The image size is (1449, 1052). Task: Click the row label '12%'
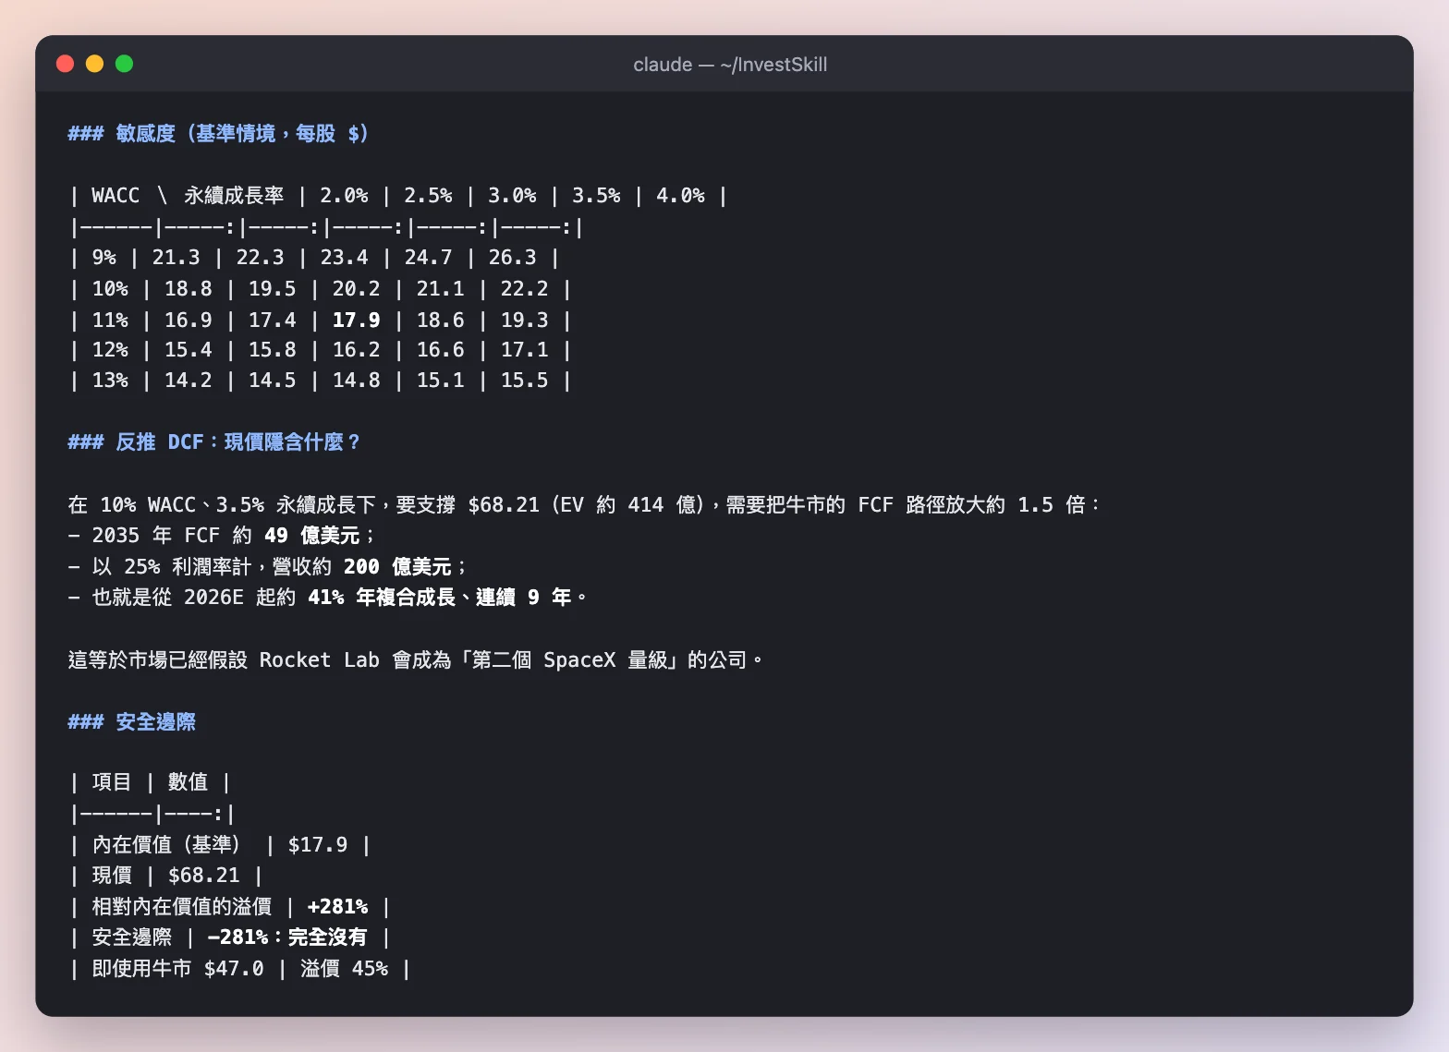click(110, 350)
